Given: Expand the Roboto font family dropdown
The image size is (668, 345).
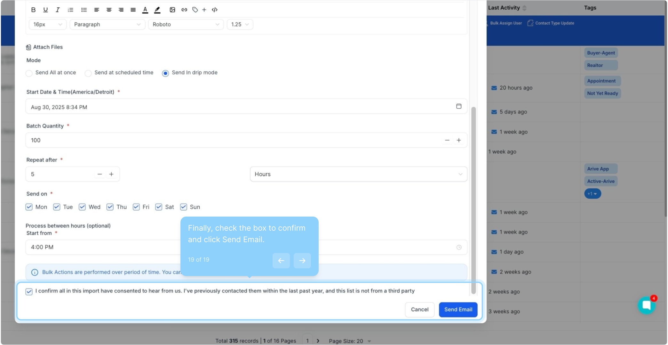Looking at the screenshot, I should click(186, 24).
